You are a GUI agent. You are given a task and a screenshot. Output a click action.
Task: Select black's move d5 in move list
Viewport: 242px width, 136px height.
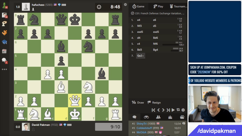click(x=155, y=26)
